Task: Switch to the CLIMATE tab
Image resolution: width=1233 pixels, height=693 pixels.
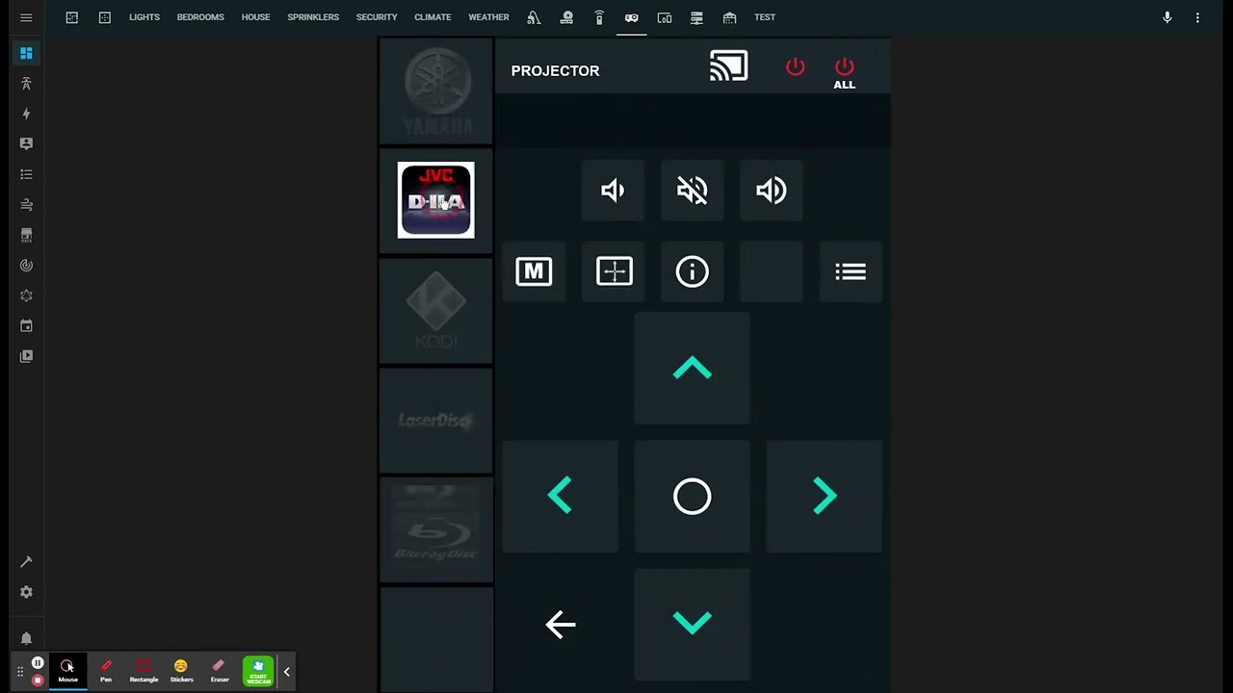Action: pyautogui.click(x=433, y=17)
